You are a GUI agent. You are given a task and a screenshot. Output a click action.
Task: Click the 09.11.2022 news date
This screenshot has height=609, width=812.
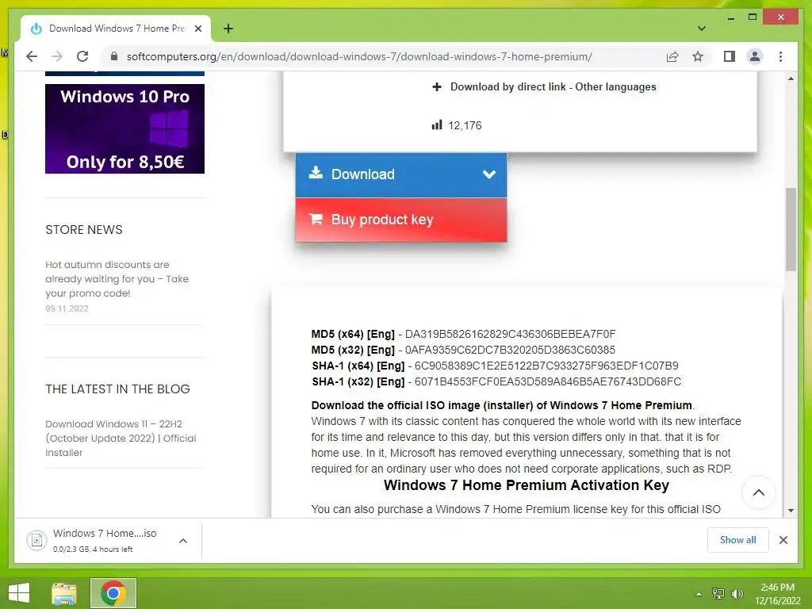67,308
